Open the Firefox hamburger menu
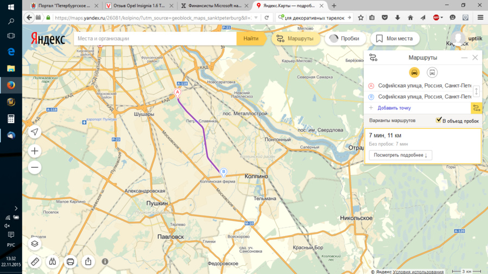Screen dimensions: 488x274 click(480, 18)
